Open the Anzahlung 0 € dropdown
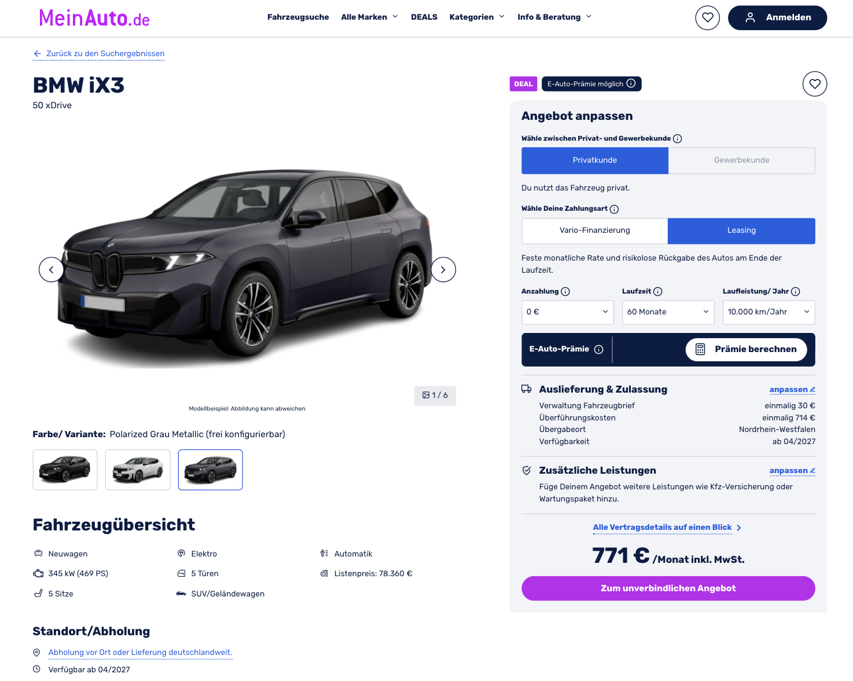The width and height of the screenshot is (853, 681). tap(568, 312)
